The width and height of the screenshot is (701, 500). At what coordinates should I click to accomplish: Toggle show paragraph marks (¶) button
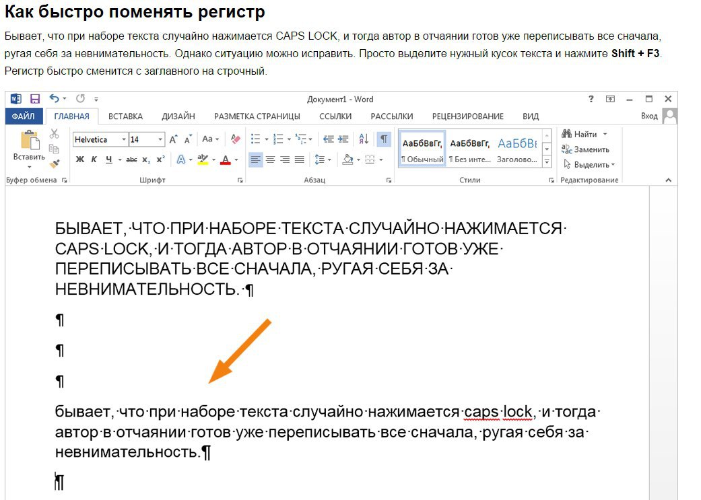point(384,139)
